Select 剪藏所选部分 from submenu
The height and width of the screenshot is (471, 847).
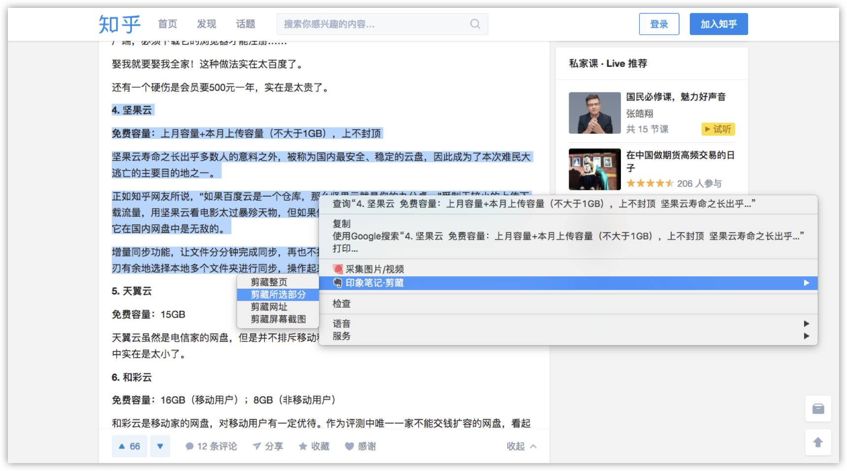[278, 294]
